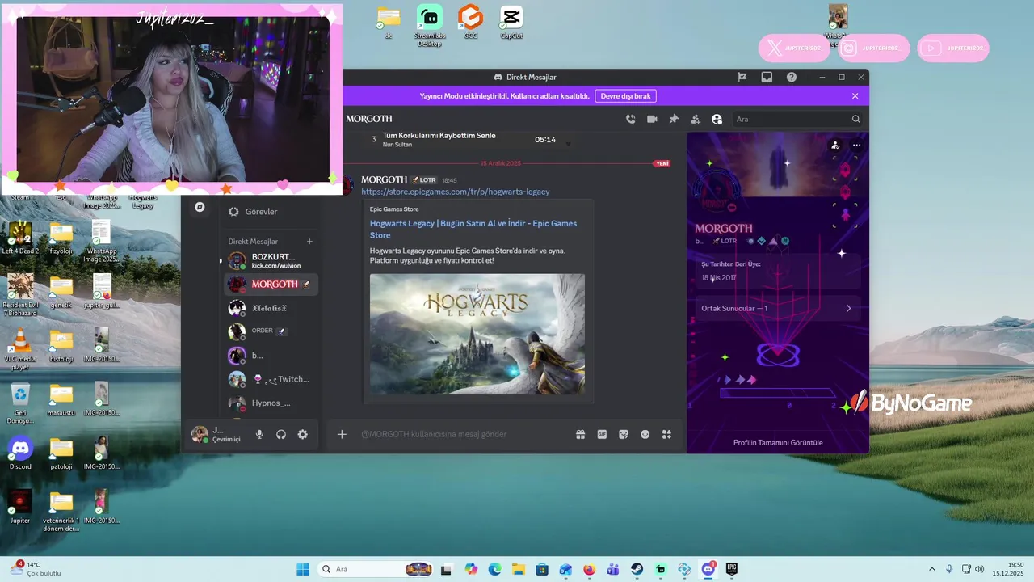Open the GIF picker
Viewport: 1034px width, 582px height.
pyautogui.click(x=602, y=434)
